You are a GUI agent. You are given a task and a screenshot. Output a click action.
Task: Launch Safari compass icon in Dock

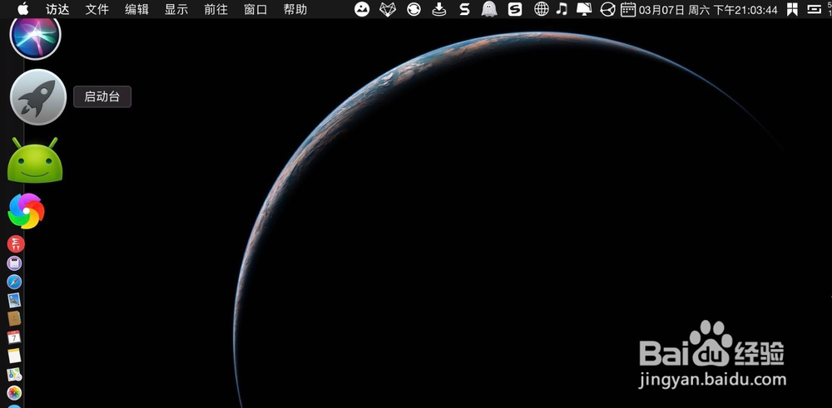14,282
